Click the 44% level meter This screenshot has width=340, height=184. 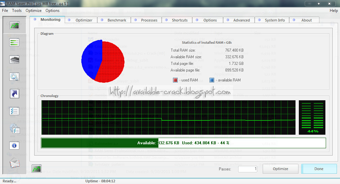[x=312, y=117]
